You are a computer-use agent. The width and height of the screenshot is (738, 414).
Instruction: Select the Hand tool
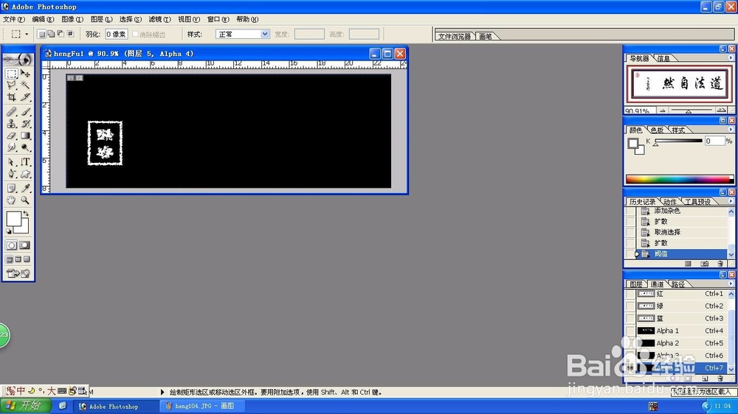(x=12, y=200)
